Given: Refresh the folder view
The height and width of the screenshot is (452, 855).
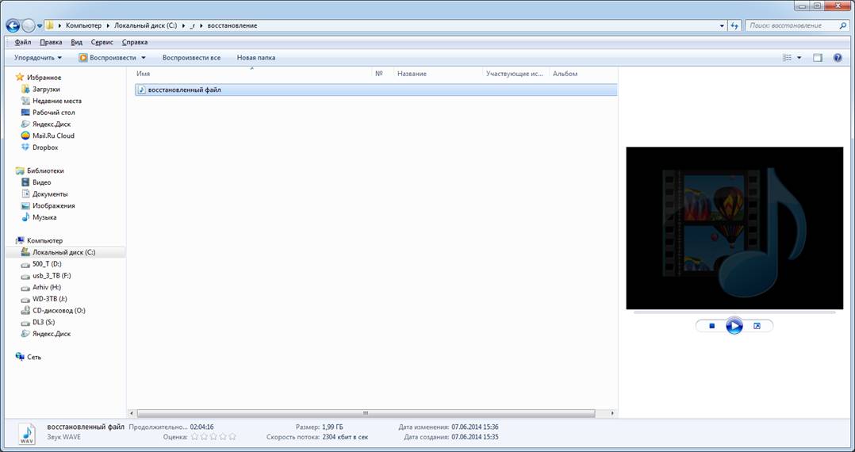Looking at the screenshot, I should click(x=734, y=25).
